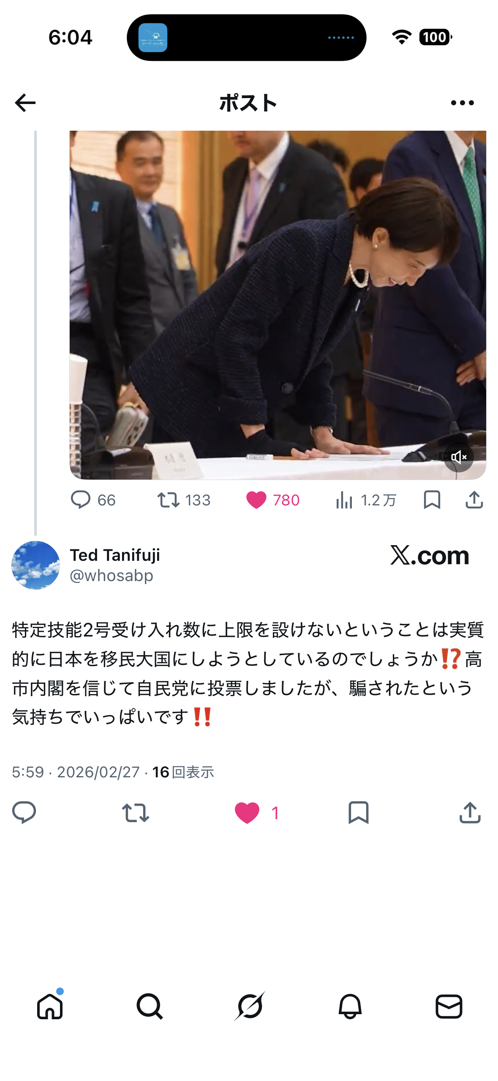This screenshot has width=498, height=1081.
Task: Open the @whosabp handle link
Action: (x=112, y=576)
